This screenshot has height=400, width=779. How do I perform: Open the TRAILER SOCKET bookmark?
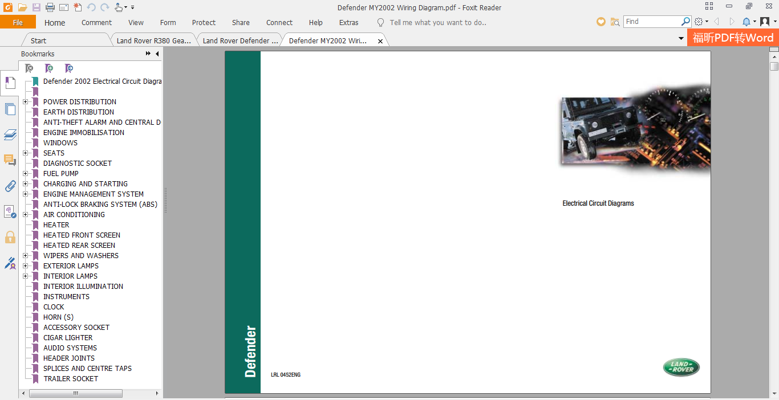click(71, 379)
